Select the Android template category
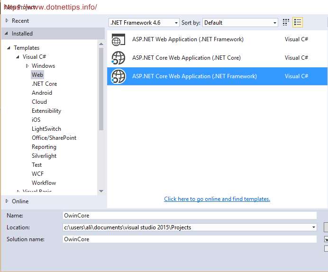 click(x=42, y=93)
